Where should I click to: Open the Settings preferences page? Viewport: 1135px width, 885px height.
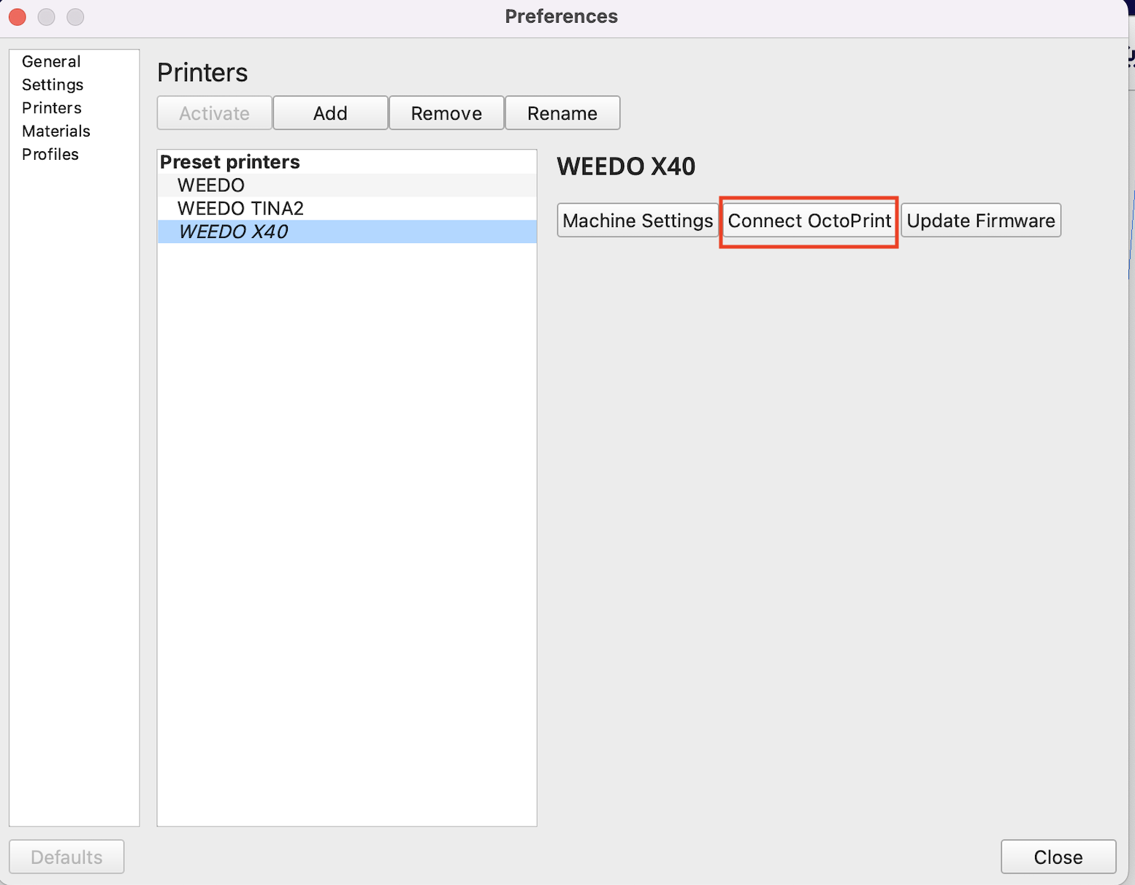[x=53, y=85]
